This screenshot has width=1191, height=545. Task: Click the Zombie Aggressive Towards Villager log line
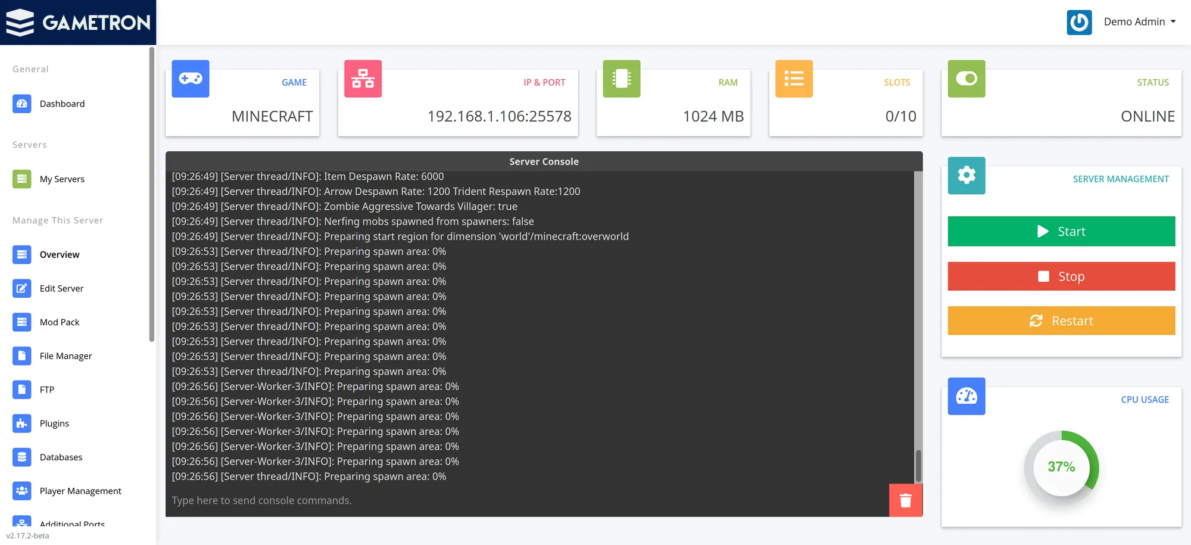coord(344,206)
